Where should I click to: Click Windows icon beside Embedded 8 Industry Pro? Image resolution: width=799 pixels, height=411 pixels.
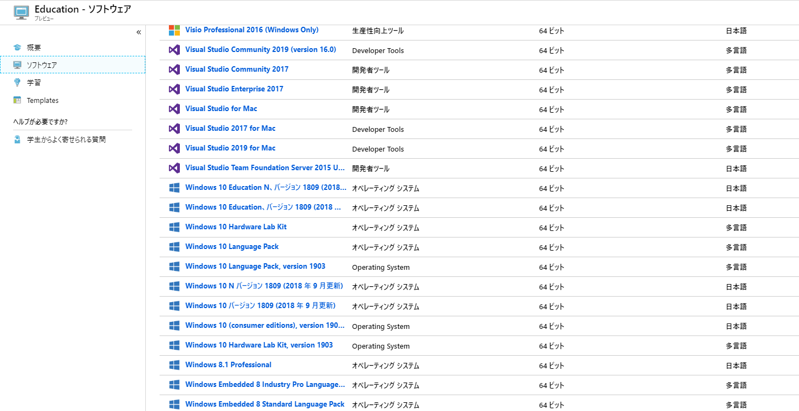coord(174,385)
